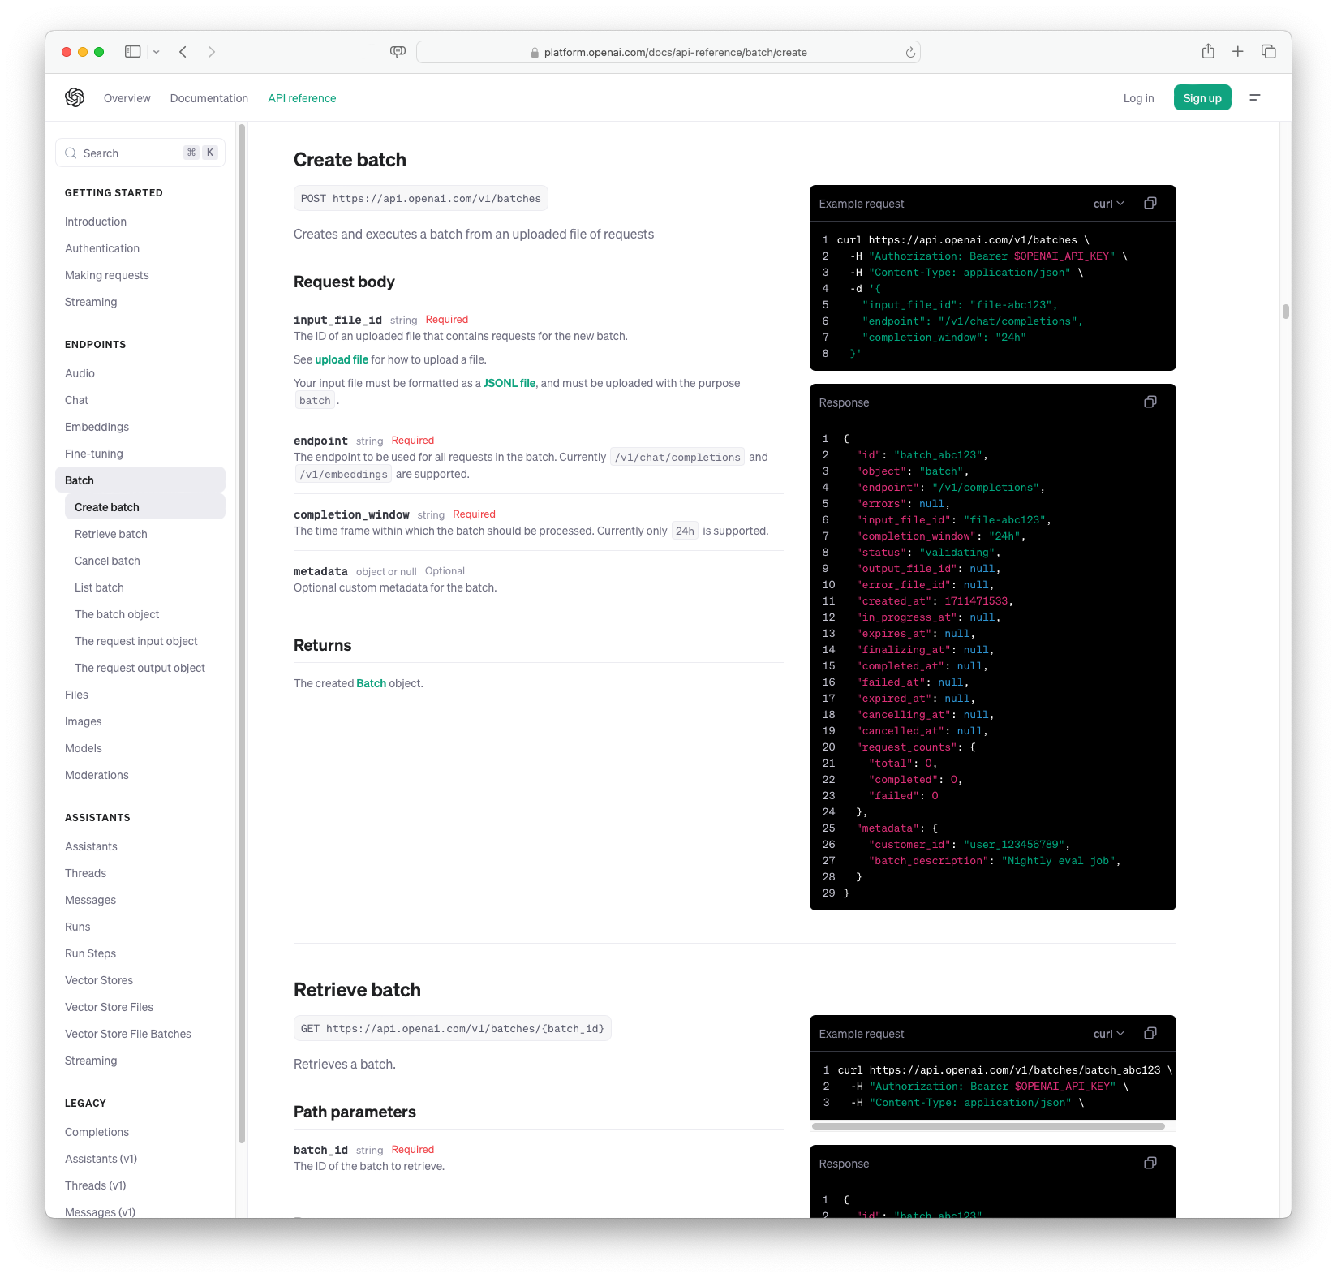Click the OpenAI logo icon
The image size is (1337, 1278).
(x=75, y=97)
